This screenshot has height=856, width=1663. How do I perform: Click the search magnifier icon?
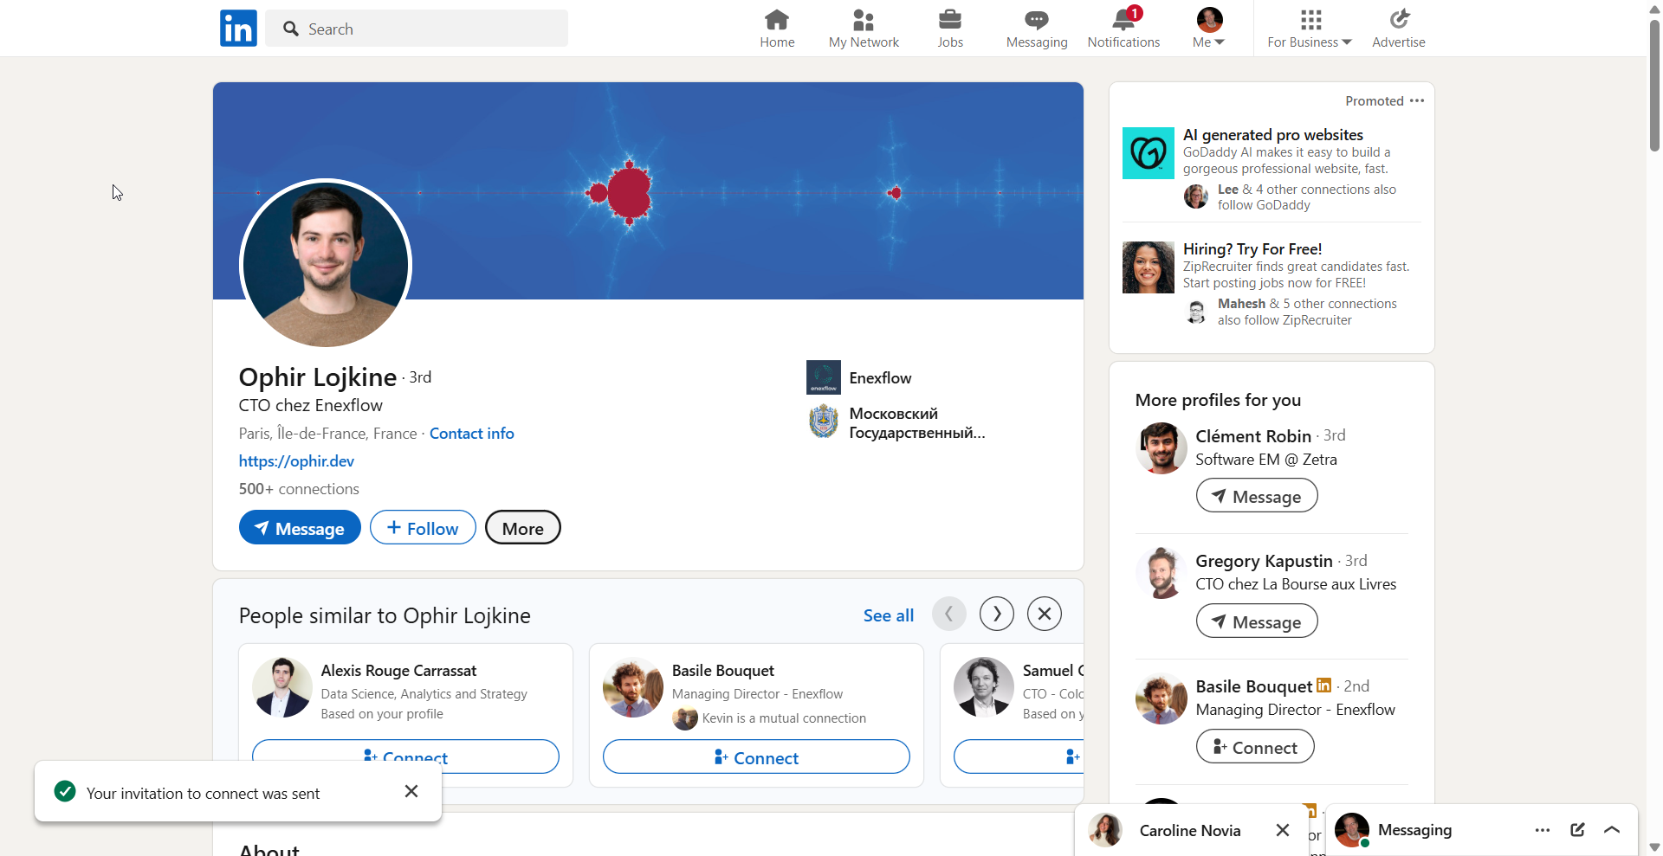click(291, 29)
